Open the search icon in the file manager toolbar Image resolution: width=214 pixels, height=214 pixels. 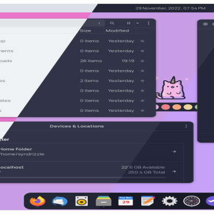point(112,23)
